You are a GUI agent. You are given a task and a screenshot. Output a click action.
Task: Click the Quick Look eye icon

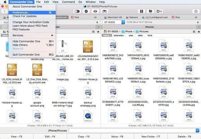95,11
